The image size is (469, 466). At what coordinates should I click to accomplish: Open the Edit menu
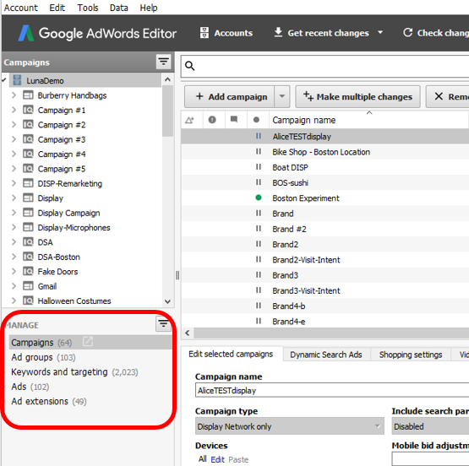(57, 8)
